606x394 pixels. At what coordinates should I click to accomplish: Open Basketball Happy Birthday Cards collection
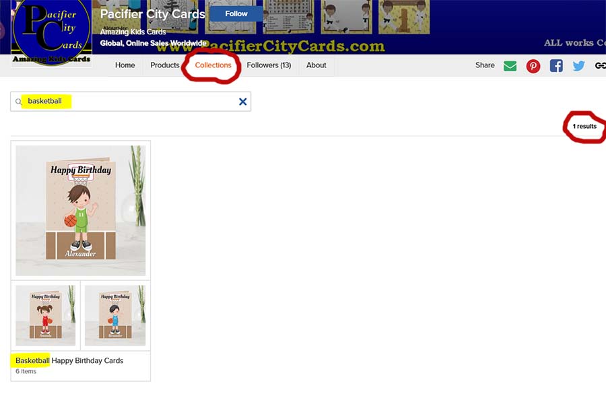pyautogui.click(x=69, y=361)
